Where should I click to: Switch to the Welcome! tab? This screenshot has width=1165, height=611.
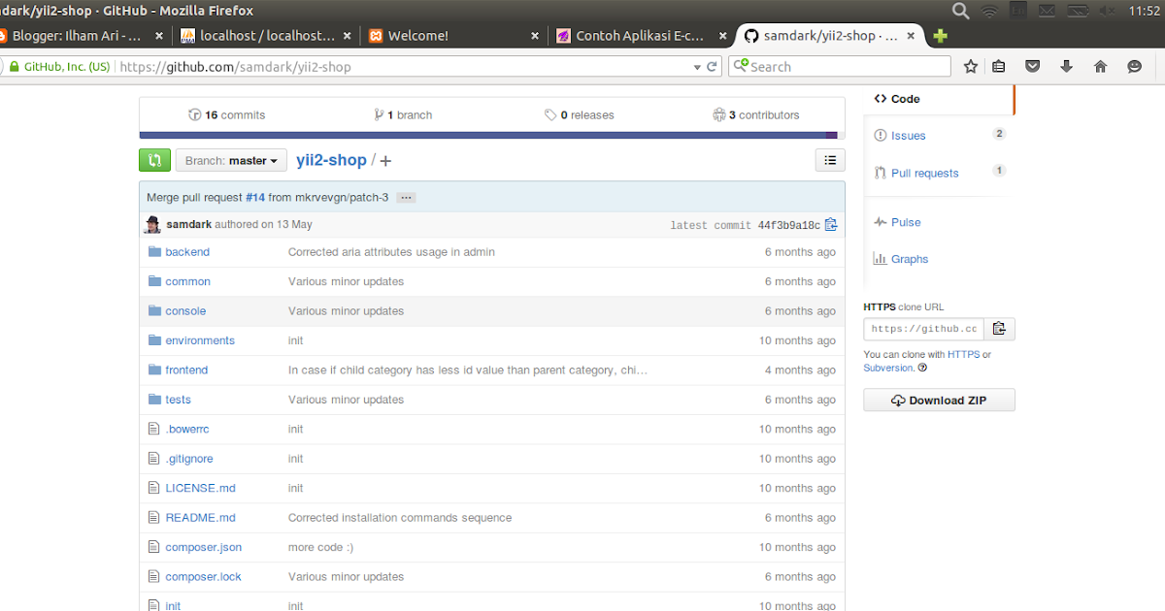click(x=452, y=36)
